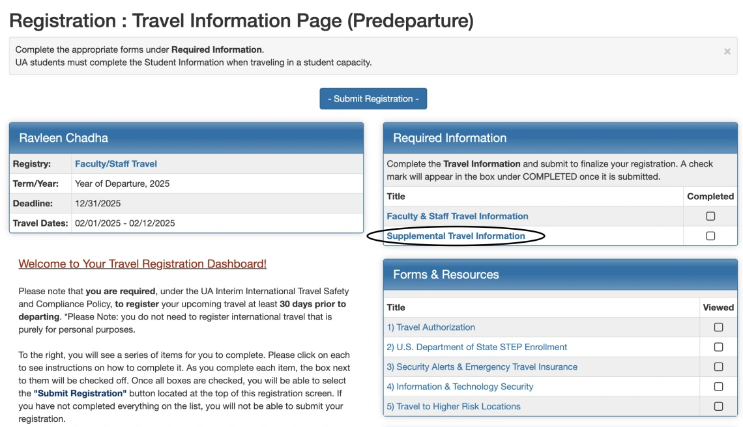743x427 pixels.
Task: Open Faculty & Staff Travel Information form
Action: pyautogui.click(x=458, y=216)
